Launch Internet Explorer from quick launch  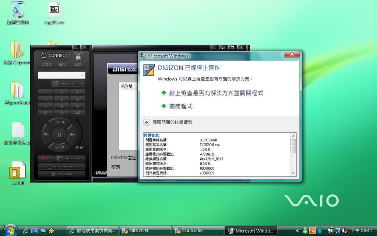(x=25, y=231)
